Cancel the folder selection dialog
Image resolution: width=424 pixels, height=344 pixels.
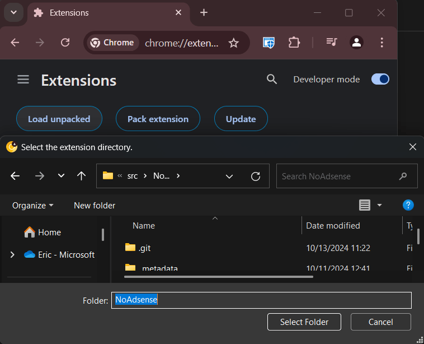click(381, 322)
